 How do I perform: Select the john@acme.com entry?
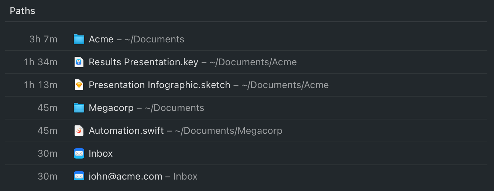pyautogui.click(x=126, y=176)
